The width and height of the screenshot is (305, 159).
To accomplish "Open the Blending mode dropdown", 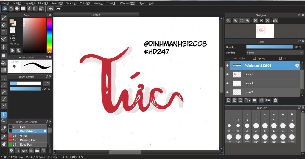I will 275,53.
